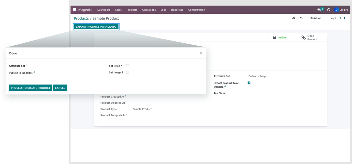This screenshot has width=352, height=164.
Task: Uncheck Export product to all website
Action: 249,83
